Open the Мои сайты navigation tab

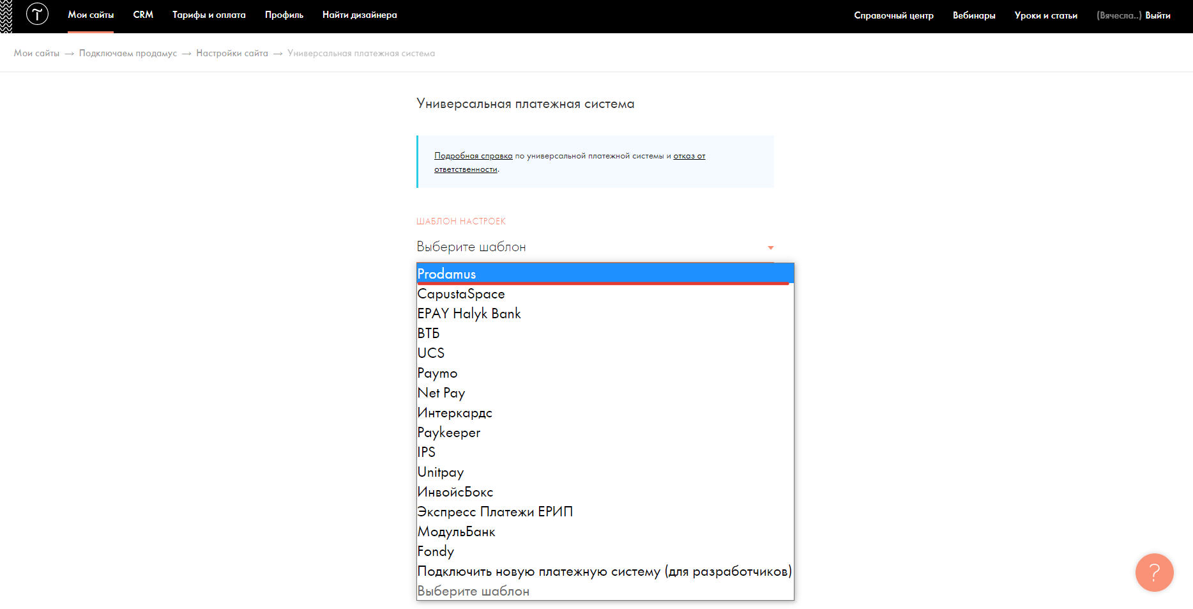[x=91, y=15]
